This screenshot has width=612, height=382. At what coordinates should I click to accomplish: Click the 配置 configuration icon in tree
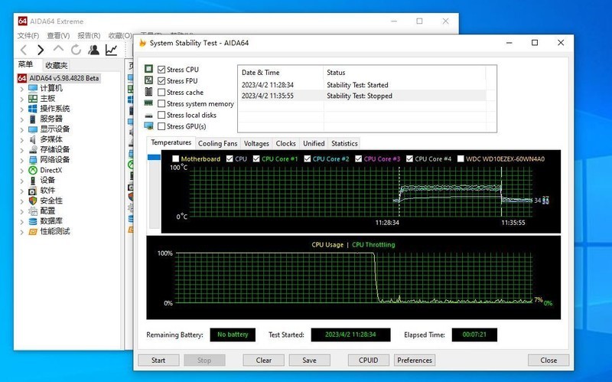33,211
